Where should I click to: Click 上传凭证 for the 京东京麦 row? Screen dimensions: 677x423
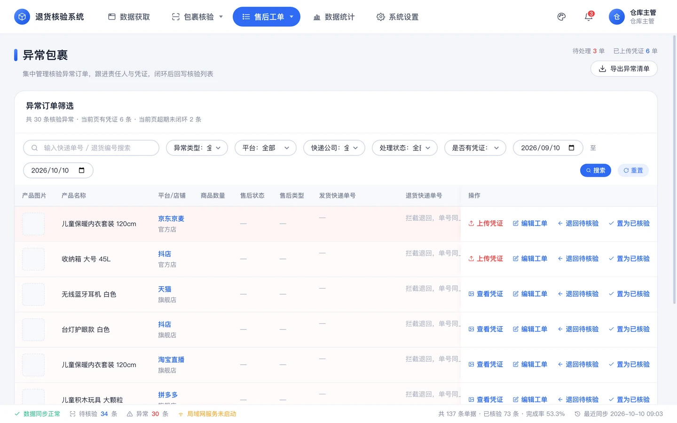click(486, 223)
